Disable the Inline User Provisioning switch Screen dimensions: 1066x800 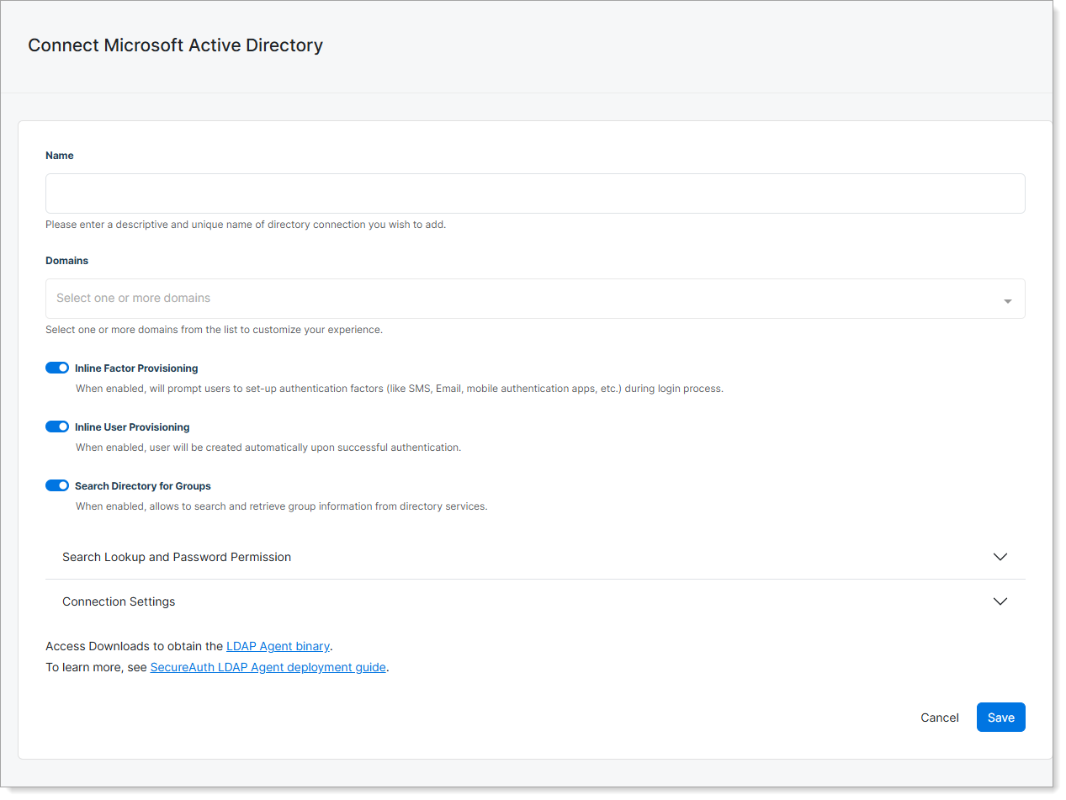(x=57, y=426)
